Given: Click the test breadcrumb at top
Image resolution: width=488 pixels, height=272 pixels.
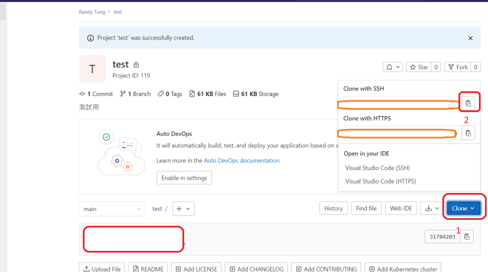Looking at the screenshot, I should (x=118, y=12).
